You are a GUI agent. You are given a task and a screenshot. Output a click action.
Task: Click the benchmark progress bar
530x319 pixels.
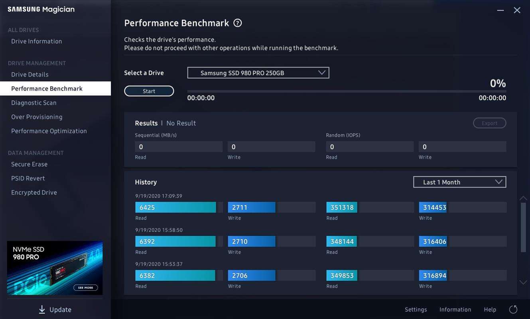pyautogui.click(x=346, y=91)
